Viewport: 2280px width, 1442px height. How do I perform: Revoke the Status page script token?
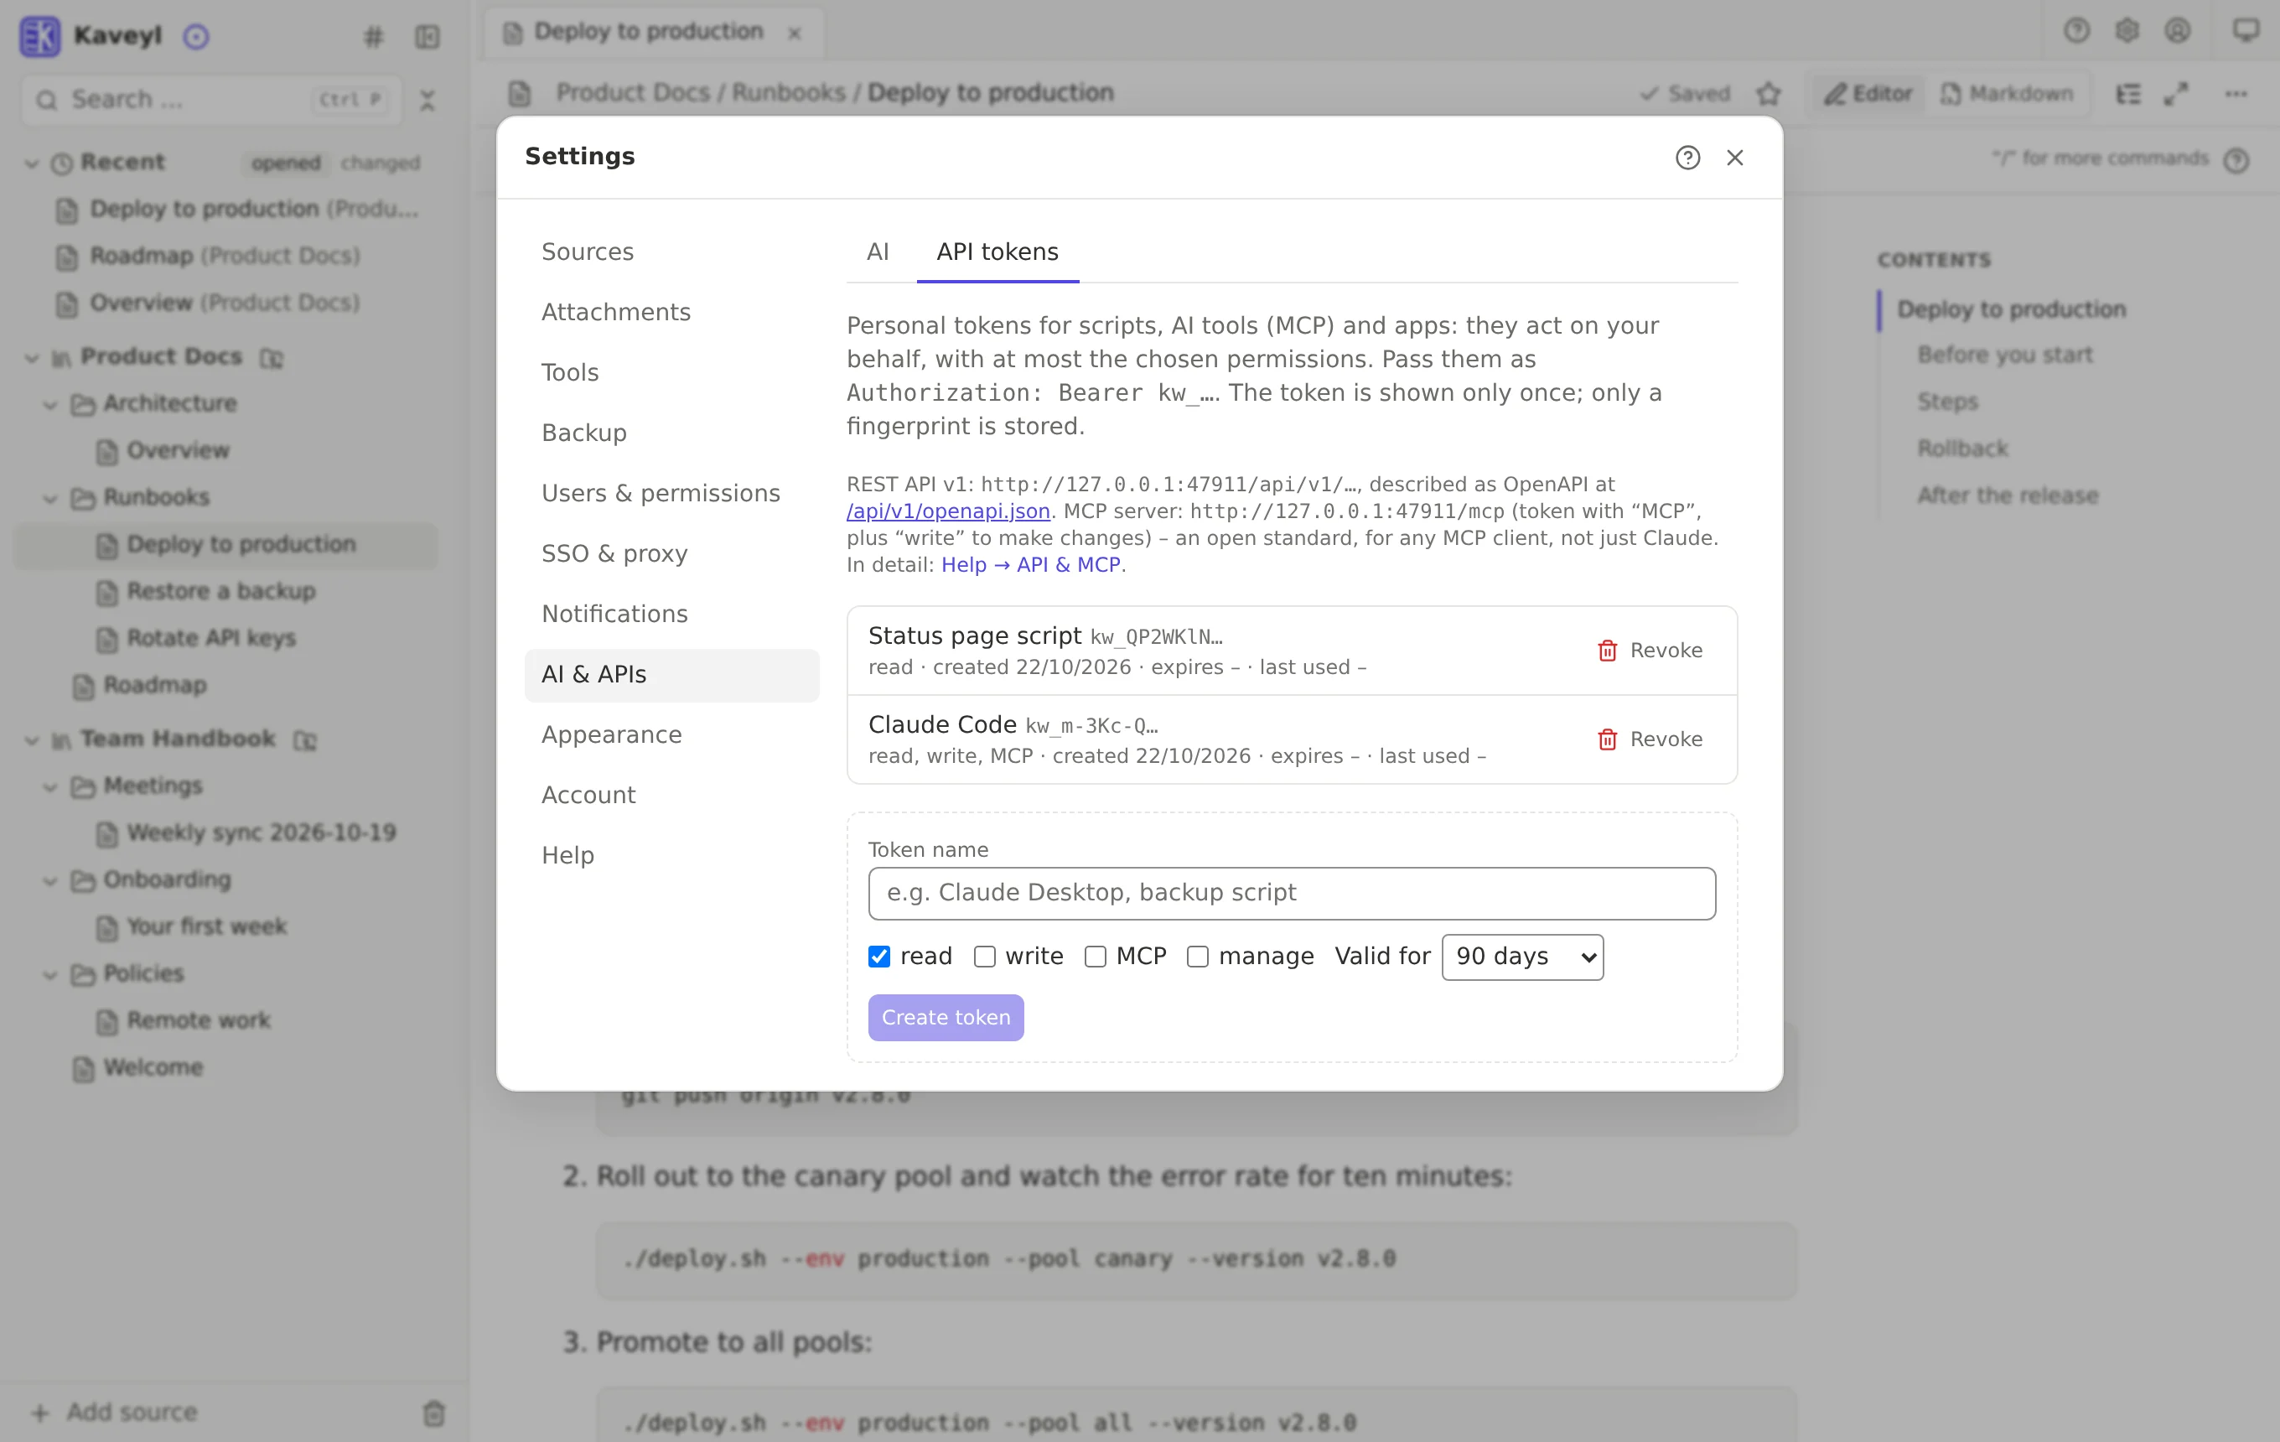coord(1650,651)
